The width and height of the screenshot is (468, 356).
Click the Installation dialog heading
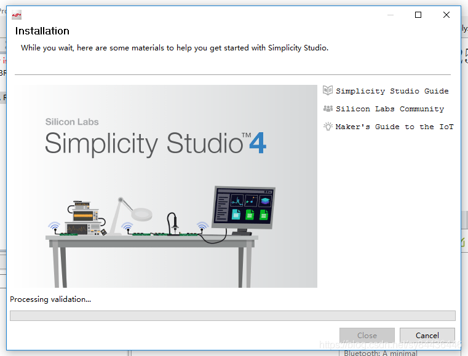42,31
